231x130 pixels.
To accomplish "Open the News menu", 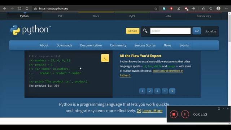I will tap(167, 45).
